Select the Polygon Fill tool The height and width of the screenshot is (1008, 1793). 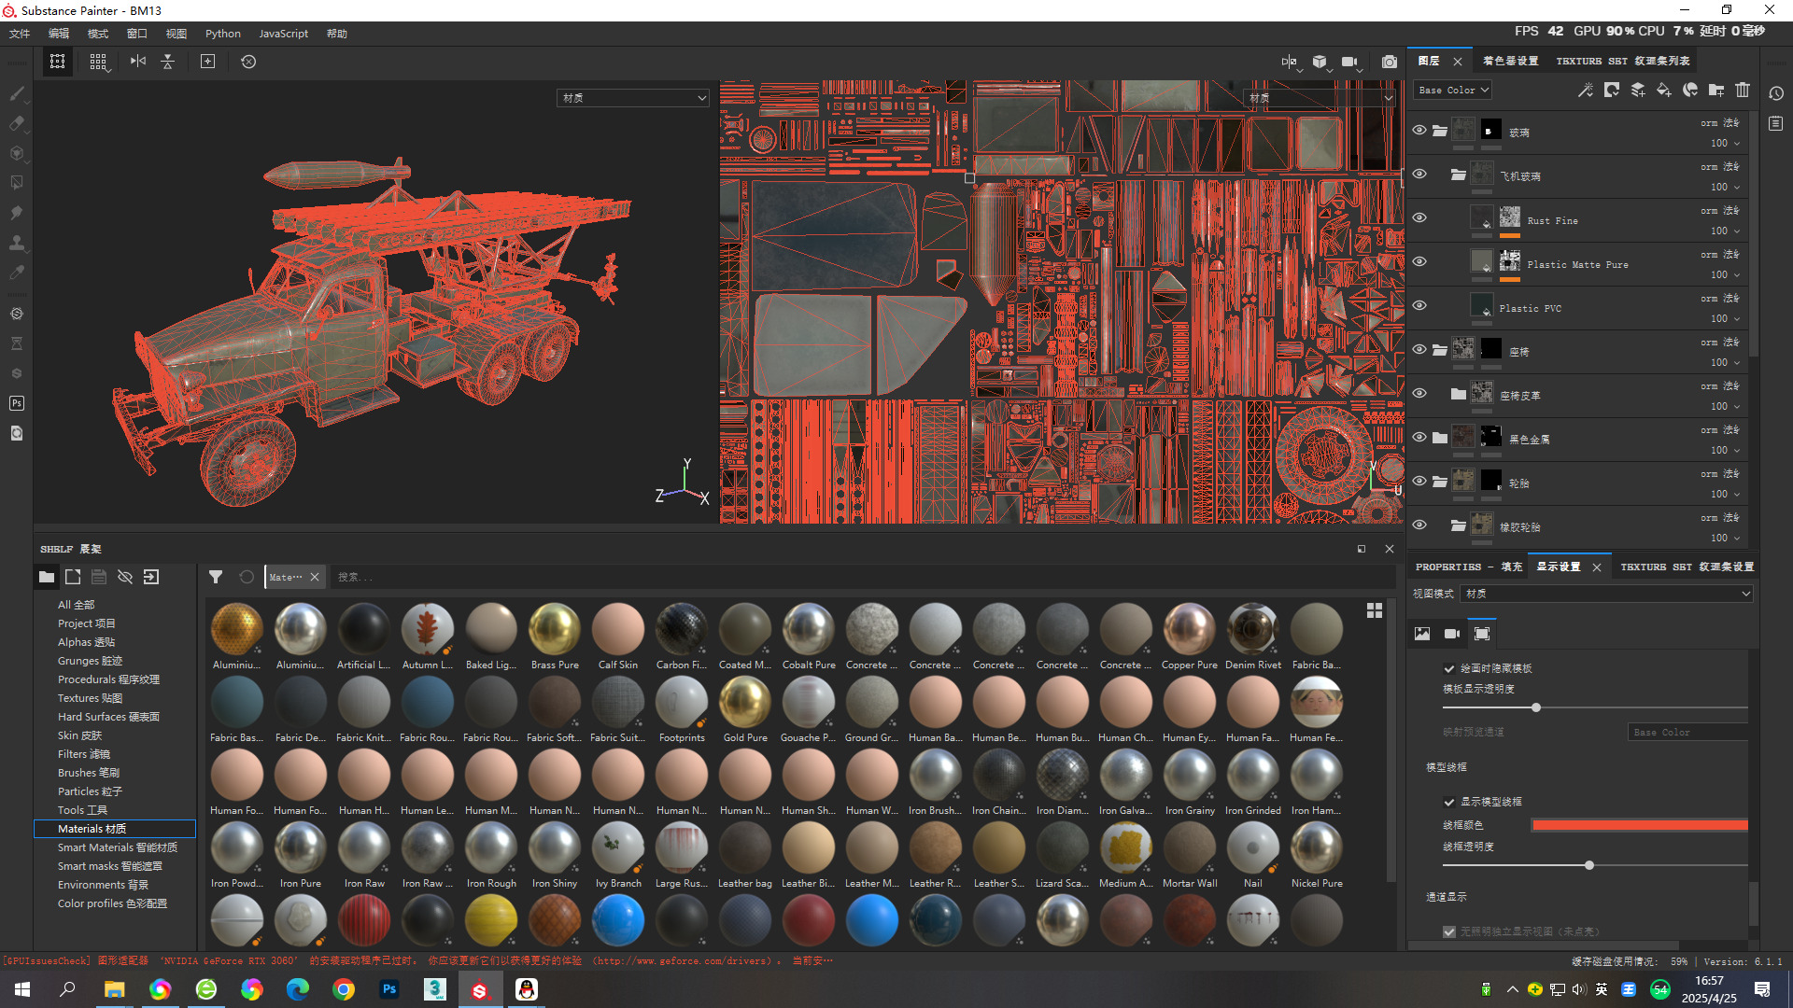point(17,183)
